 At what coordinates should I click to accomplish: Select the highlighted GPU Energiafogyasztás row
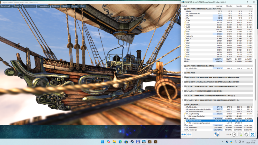point(219,121)
